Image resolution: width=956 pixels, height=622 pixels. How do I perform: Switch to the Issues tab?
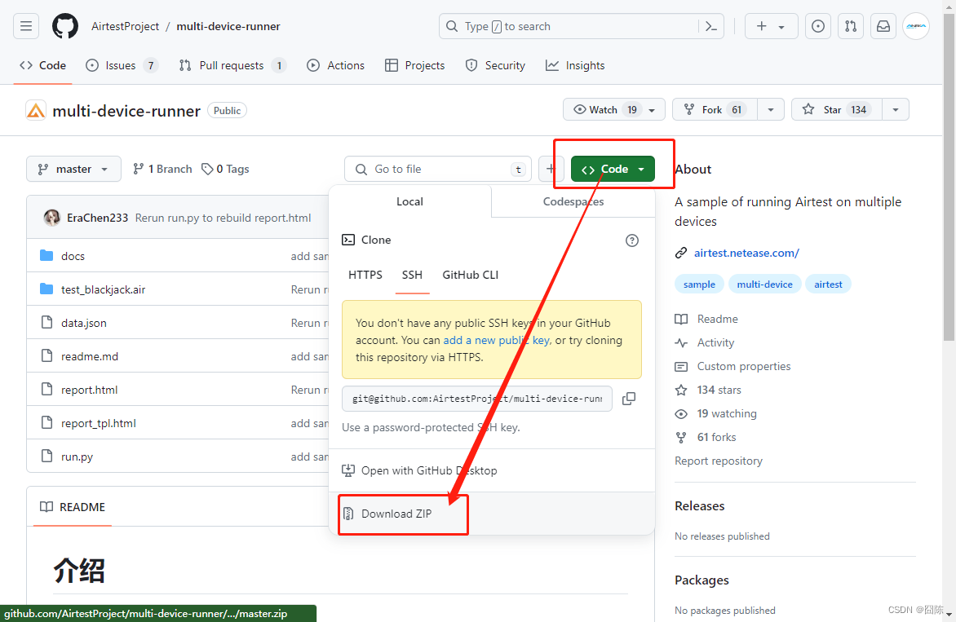point(122,65)
